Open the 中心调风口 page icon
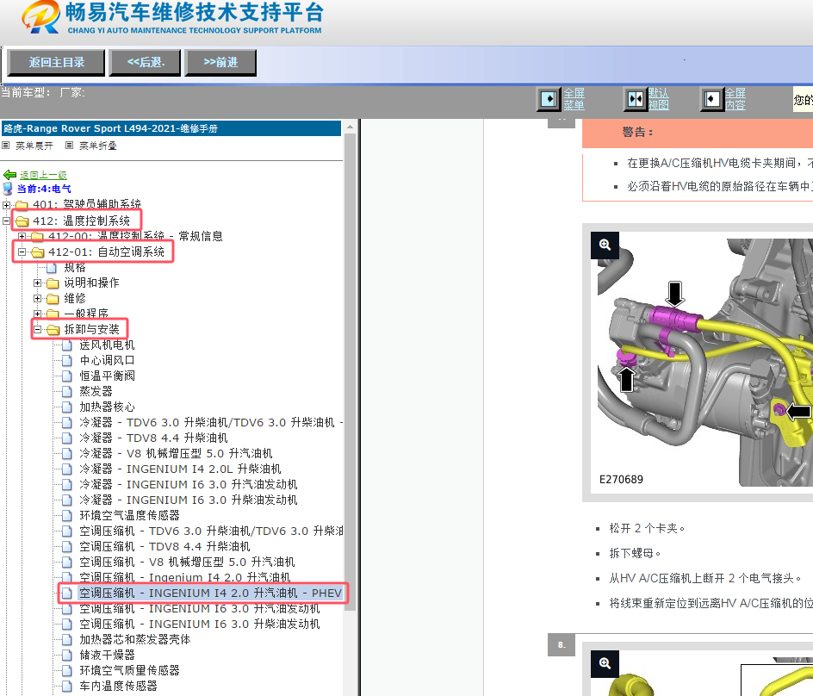813x696 pixels. tap(67, 360)
